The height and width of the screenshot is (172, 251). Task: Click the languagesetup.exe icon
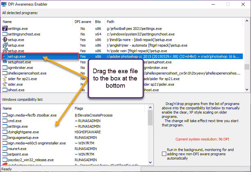5,138
